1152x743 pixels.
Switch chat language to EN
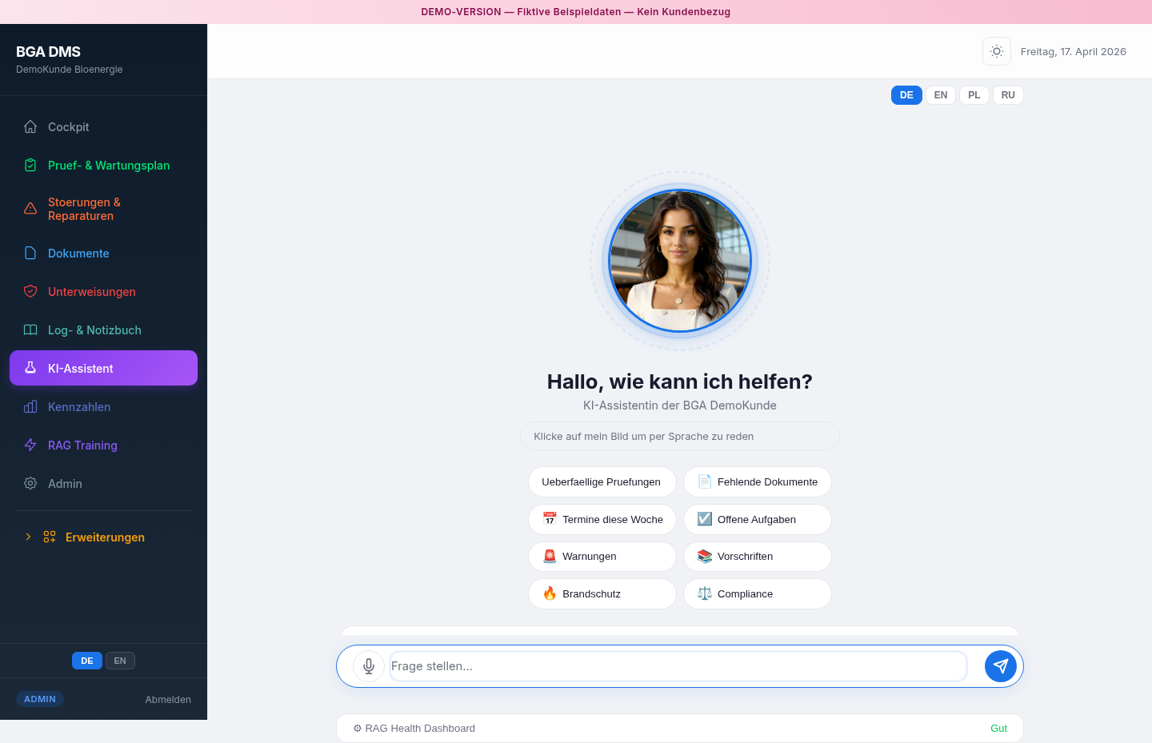940,94
